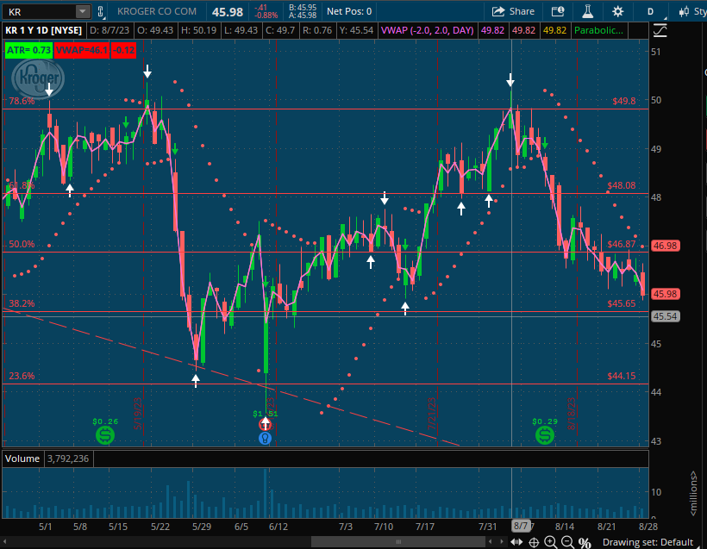Click the $49.8 Fibonacci price label
Screen dimensions: 707x549
point(624,101)
